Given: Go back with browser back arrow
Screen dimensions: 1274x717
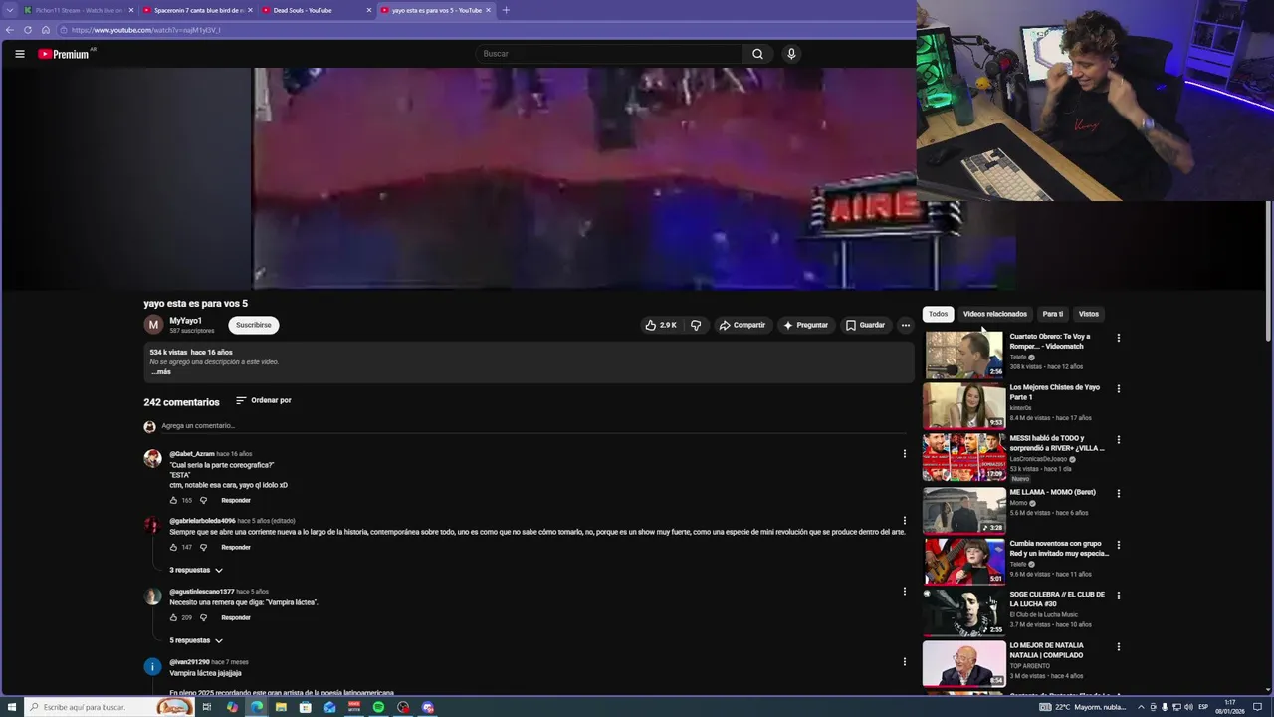Looking at the screenshot, I should click(x=10, y=30).
